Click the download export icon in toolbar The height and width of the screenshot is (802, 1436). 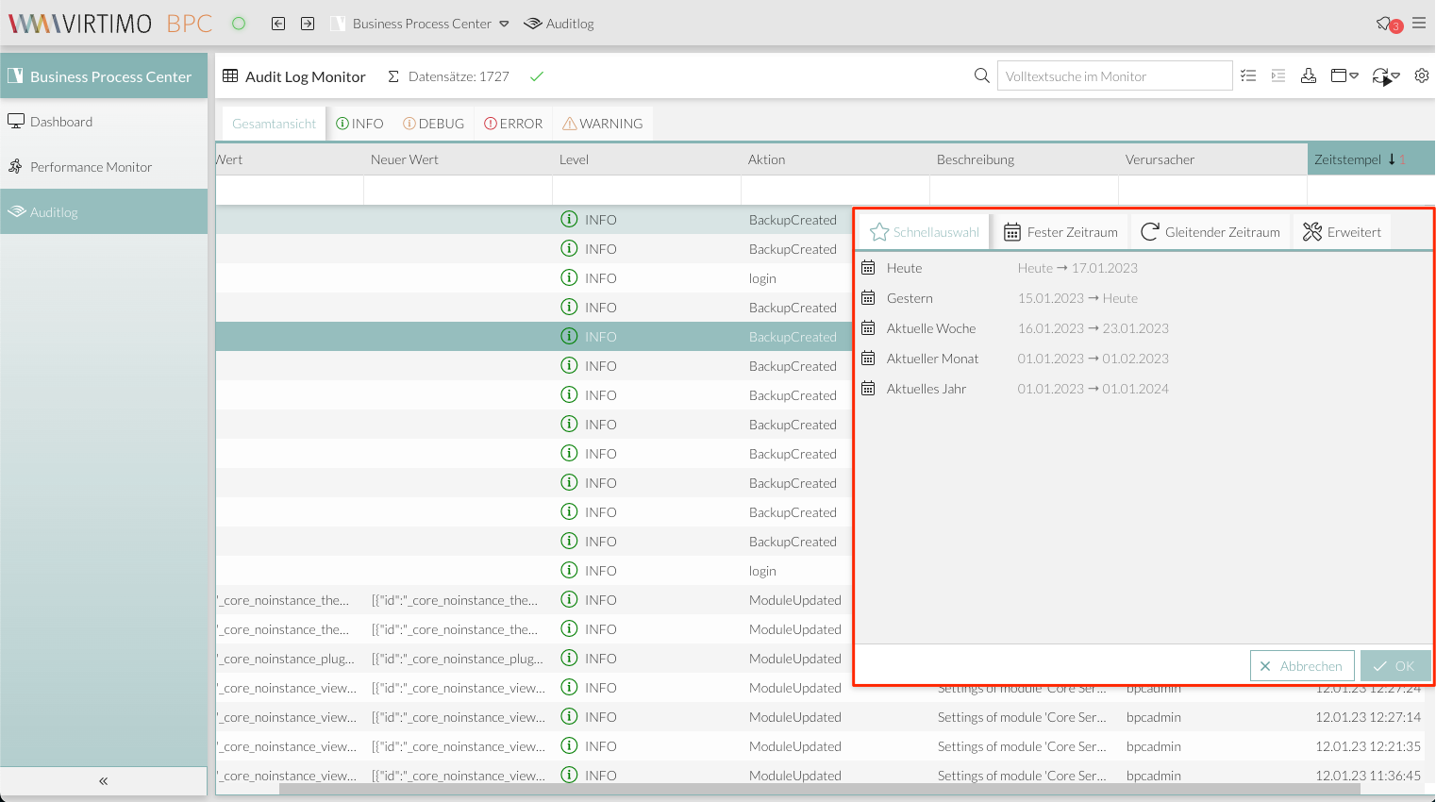pos(1309,76)
